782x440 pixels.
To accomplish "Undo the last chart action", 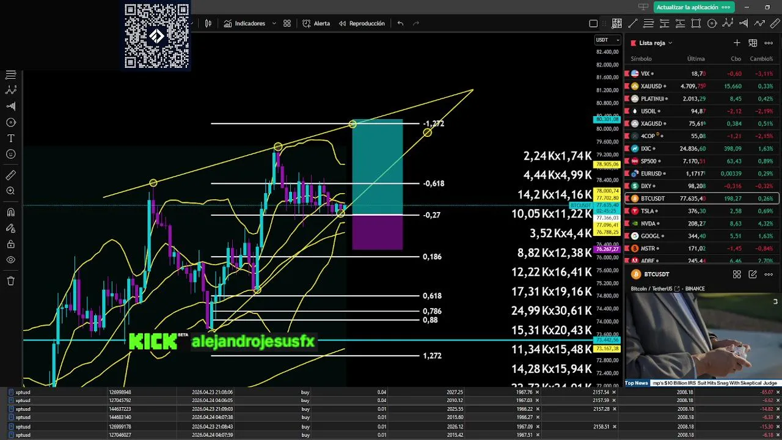I will coord(400,23).
